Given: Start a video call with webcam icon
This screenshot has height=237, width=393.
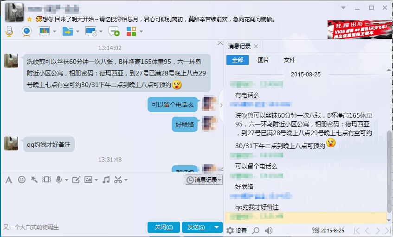Looking at the screenshot, I should click(x=26, y=31).
